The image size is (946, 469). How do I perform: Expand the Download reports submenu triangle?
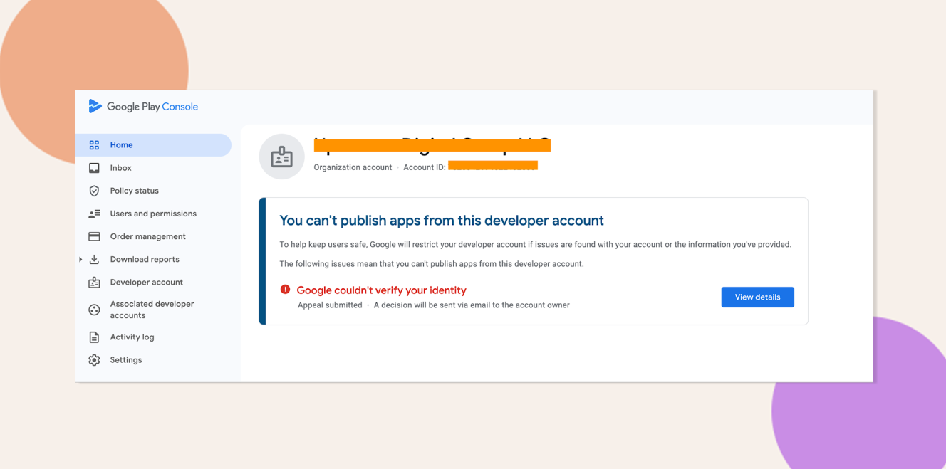pyautogui.click(x=80, y=259)
